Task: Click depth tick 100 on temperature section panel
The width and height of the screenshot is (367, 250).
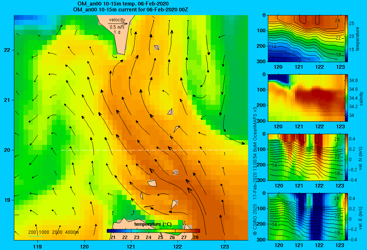Action: click(262, 31)
